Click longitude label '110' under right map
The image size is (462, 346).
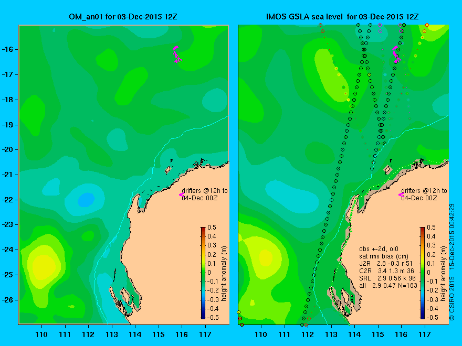pyautogui.click(x=261, y=334)
